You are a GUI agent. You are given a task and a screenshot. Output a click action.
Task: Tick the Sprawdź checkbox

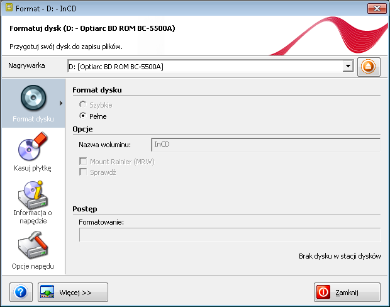coord(83,172)
